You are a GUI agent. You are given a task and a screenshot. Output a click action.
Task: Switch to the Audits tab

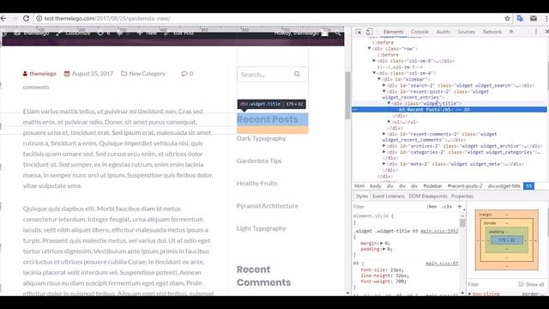[443, 32]
